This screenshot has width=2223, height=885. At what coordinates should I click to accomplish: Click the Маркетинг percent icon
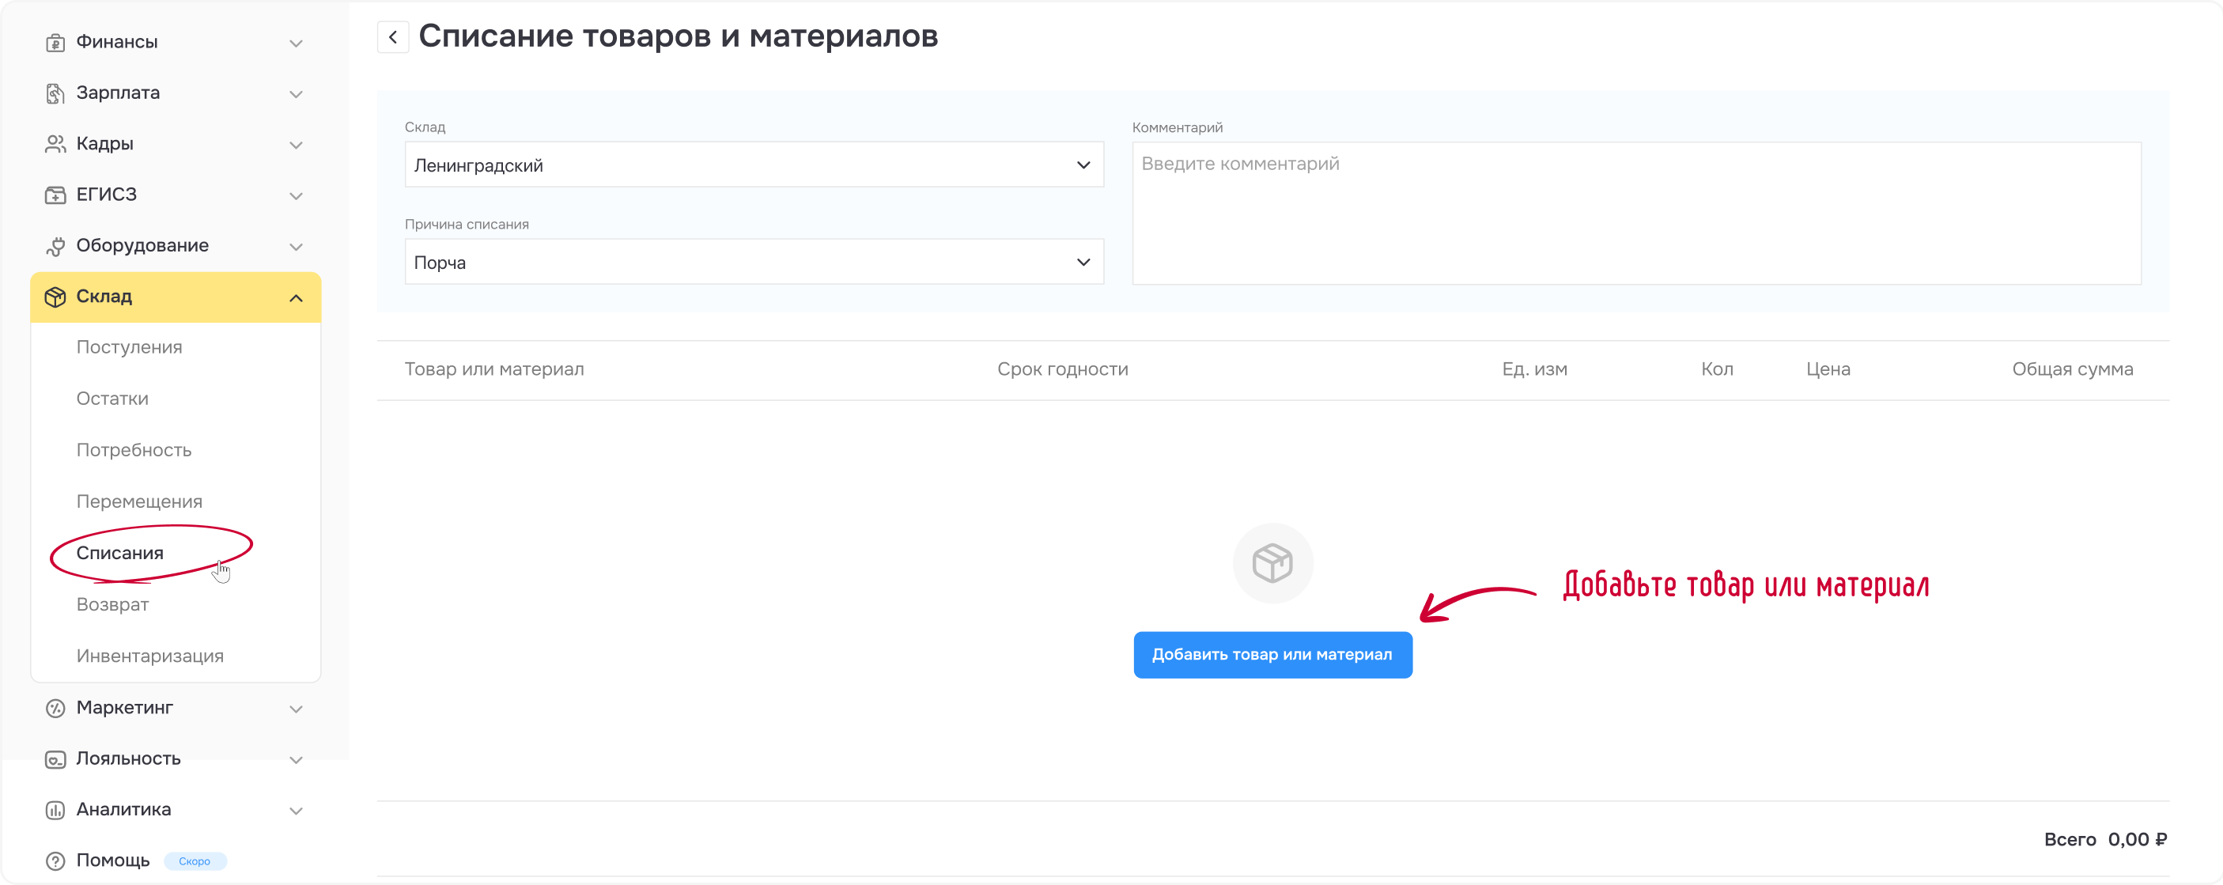[55, 708]
